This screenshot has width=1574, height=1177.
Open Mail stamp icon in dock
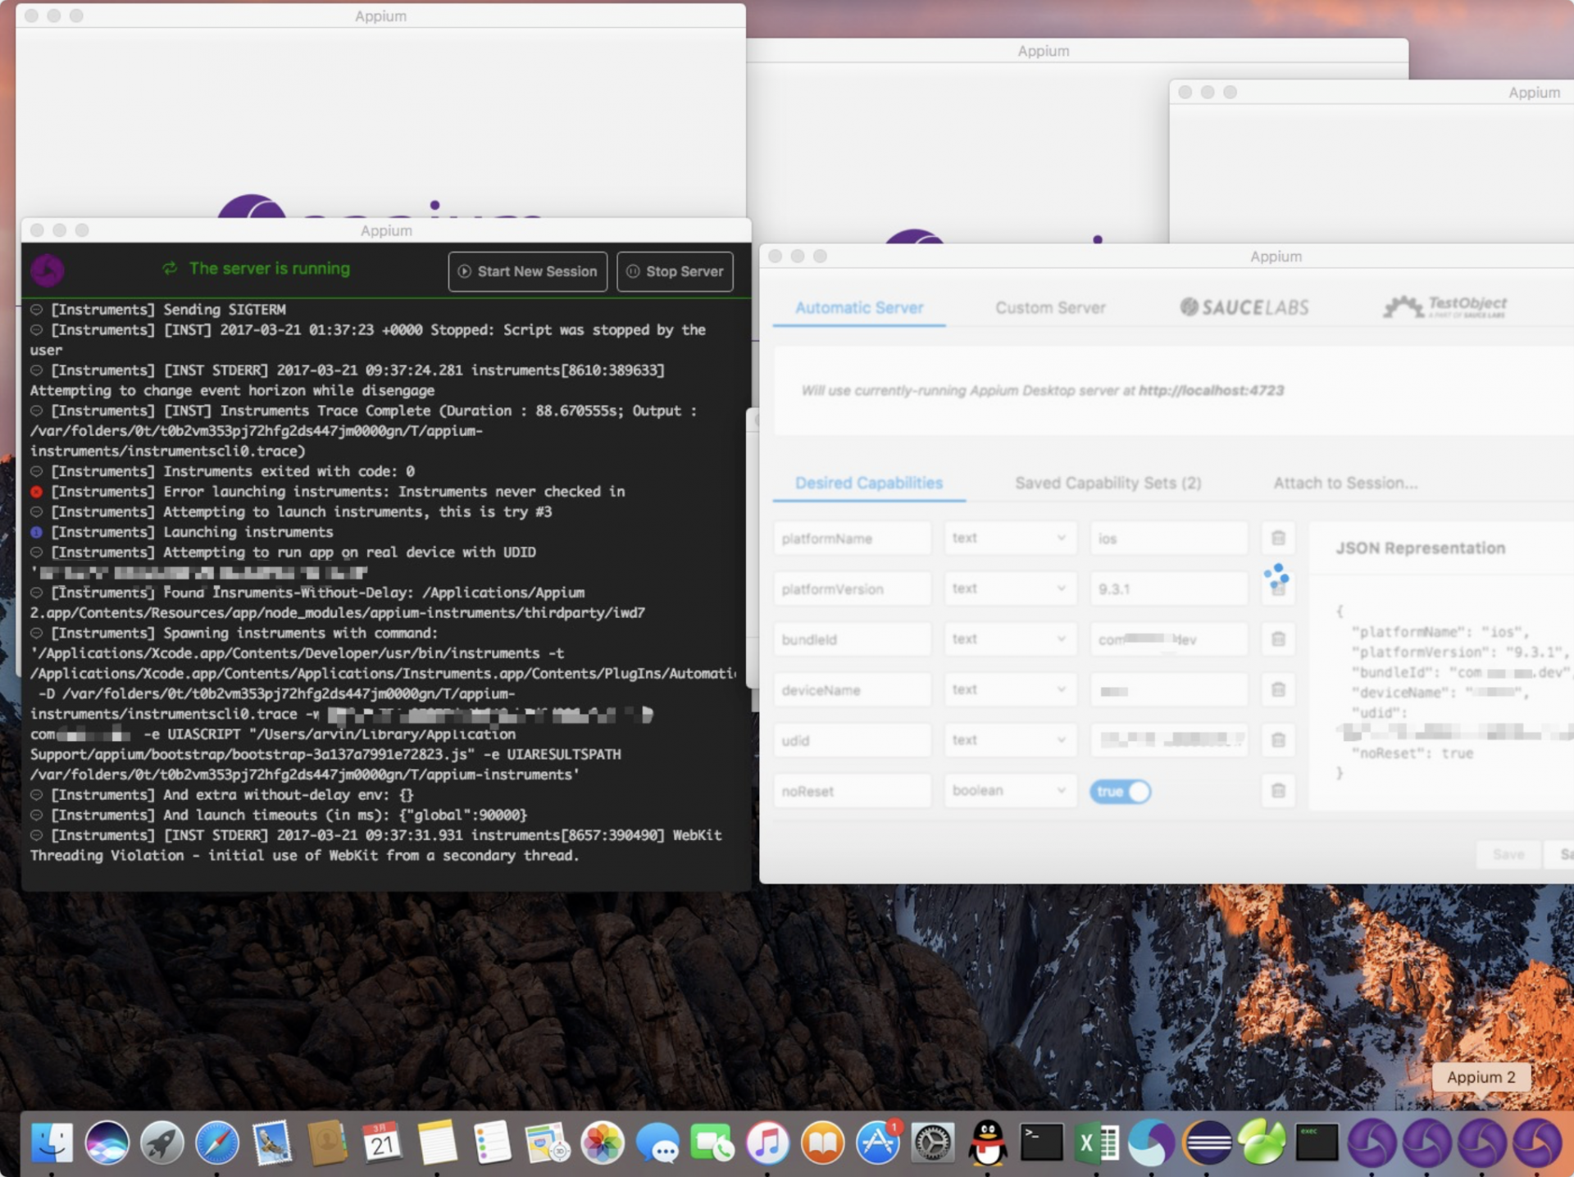click(x=272, y=1142)
